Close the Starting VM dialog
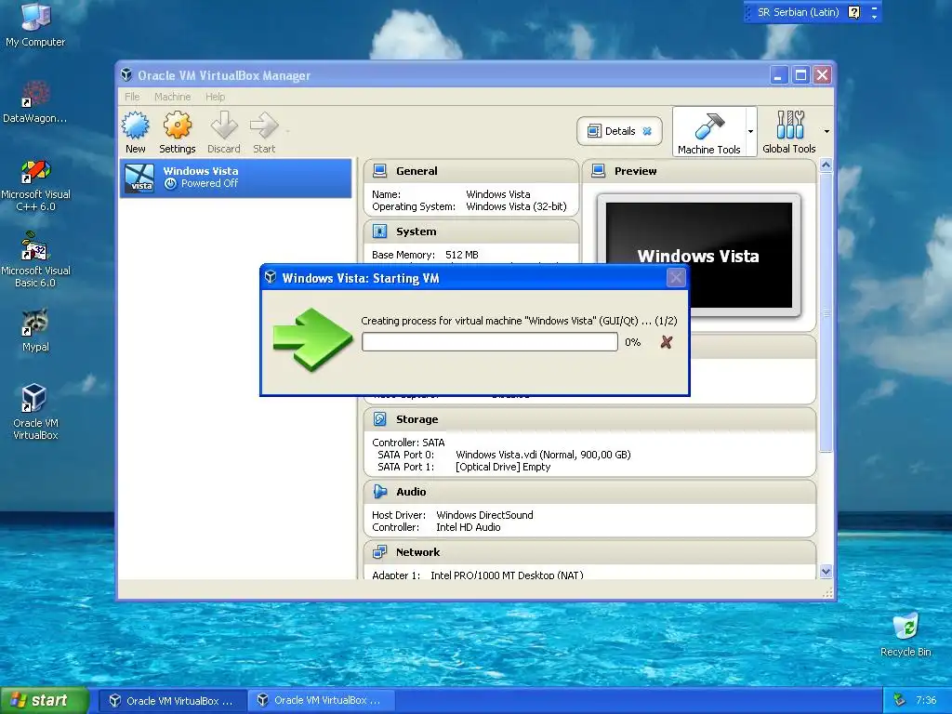952x714 pixels. (x=676, y=278)
